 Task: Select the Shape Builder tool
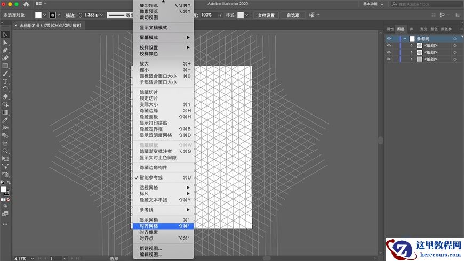[5, 104]
